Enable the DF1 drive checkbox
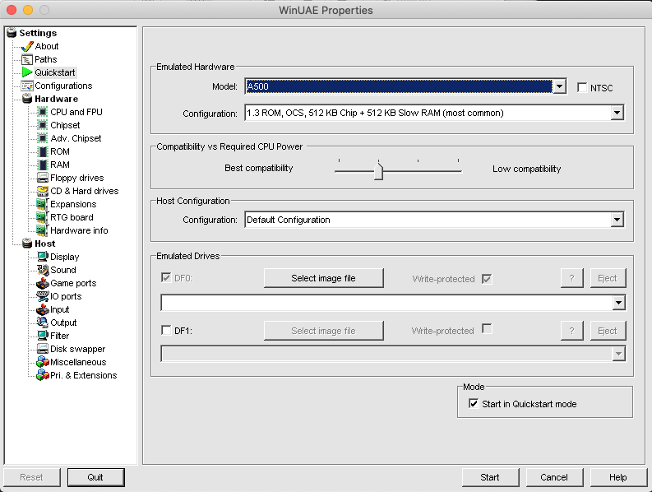The width and height of the screenshot is (652, 492). tap(166, 331)
